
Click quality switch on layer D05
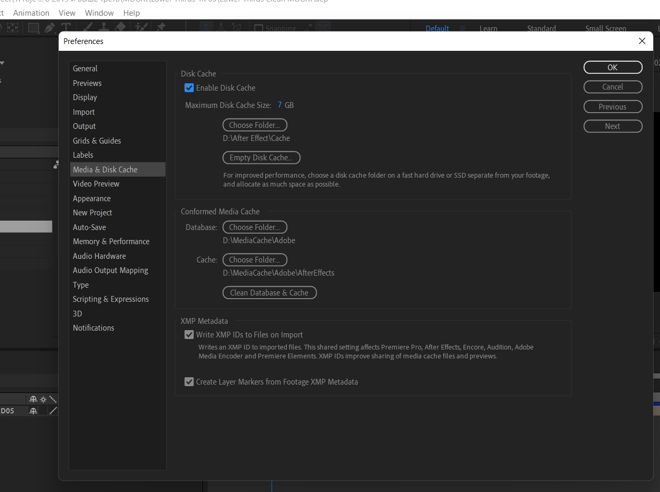coord(53,411)
